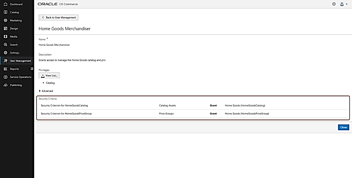Select the Design layout icon
352x178 pixels.
click(x=6, y=28)
